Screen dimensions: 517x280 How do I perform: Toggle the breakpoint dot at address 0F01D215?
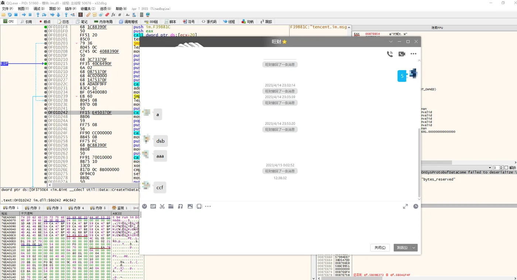pos(45,63)
